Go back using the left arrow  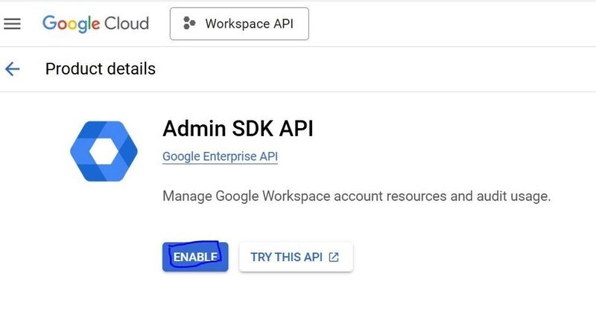12,69
